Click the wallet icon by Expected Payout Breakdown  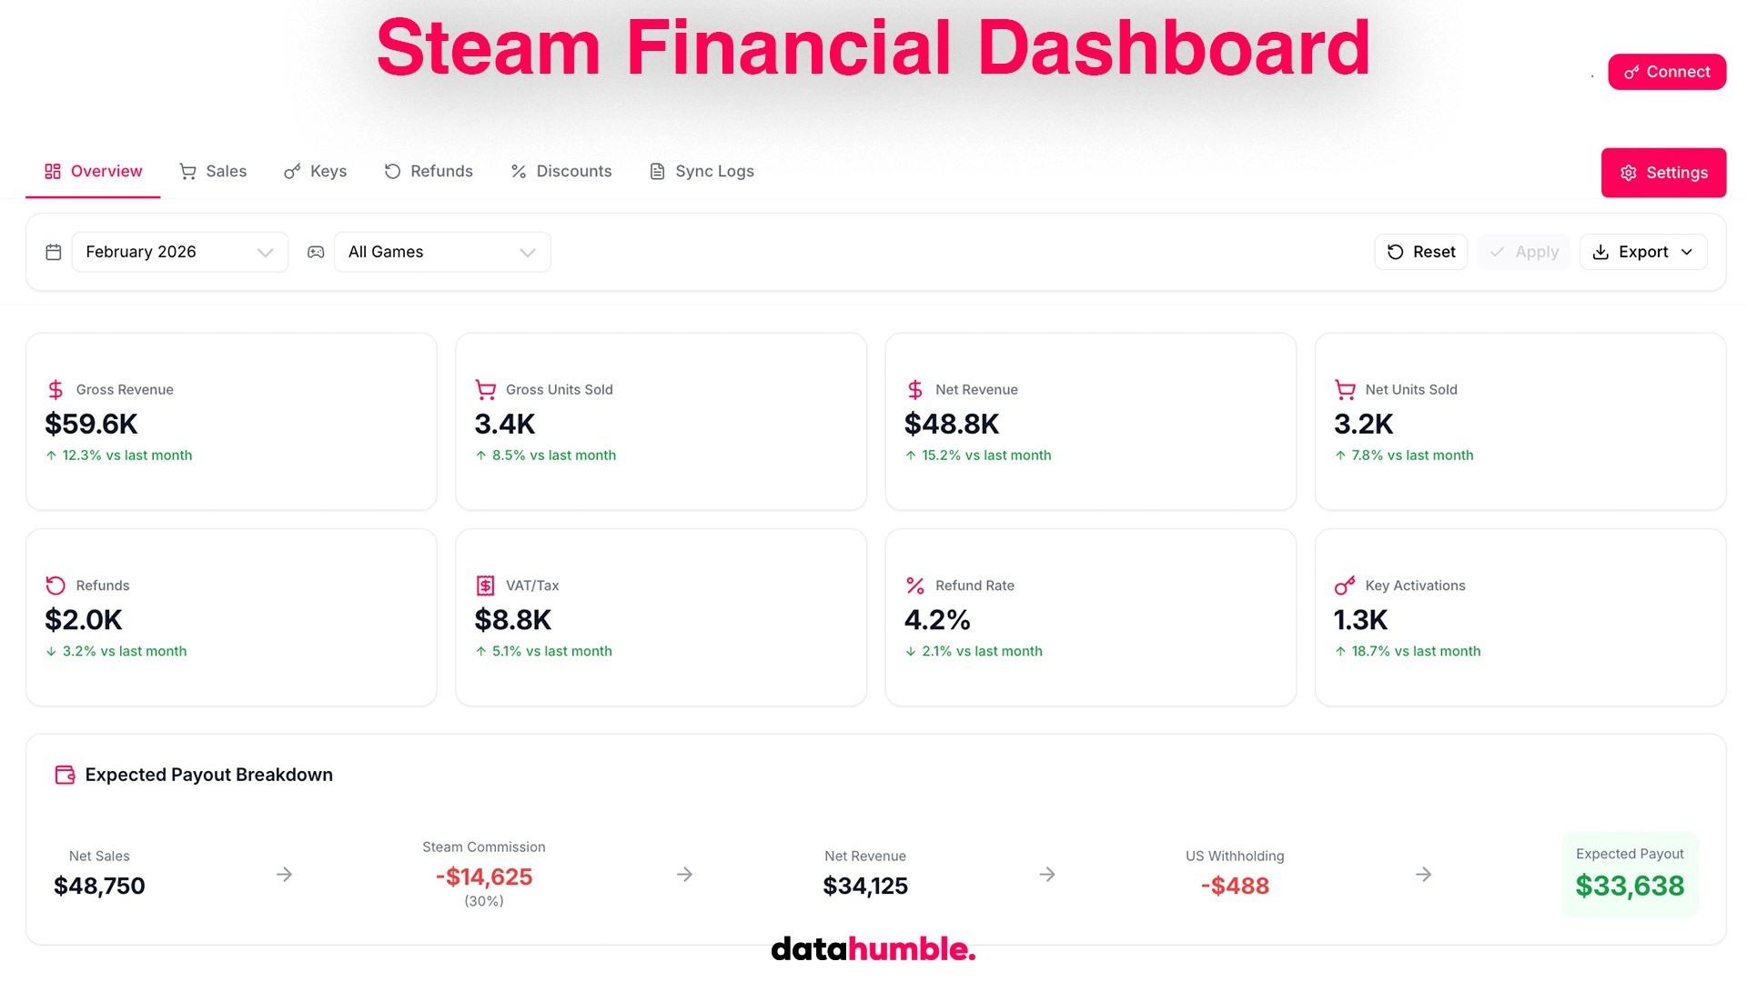(65, 775)
